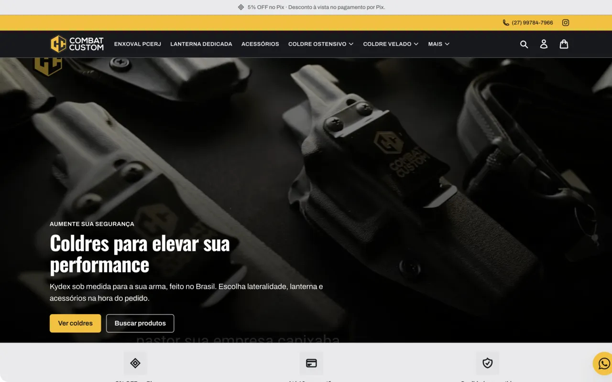Click the credit card feature icon
The height and width of the screenshot is (382, 612).
[x=311, y=363]
